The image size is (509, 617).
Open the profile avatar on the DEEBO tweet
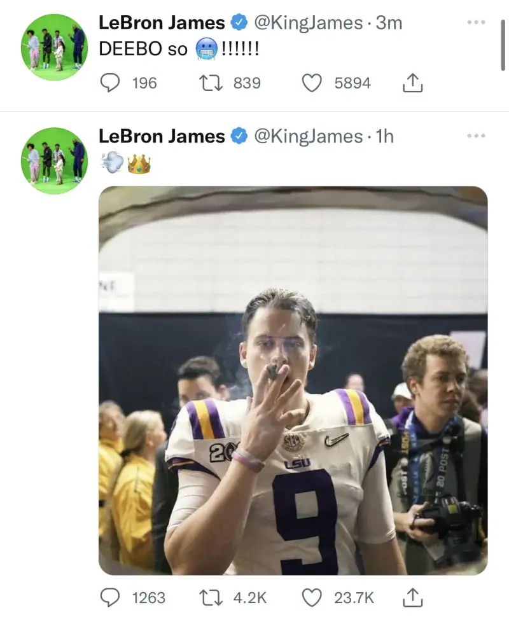(54, 46)
